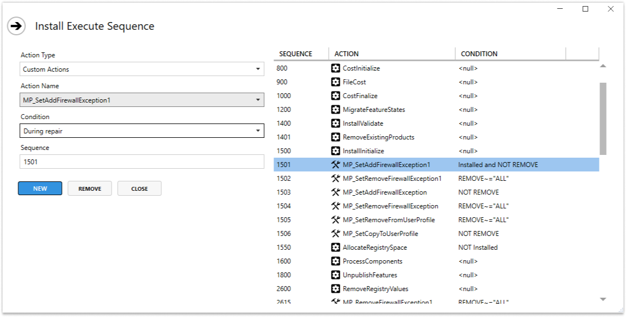Click the gear icon beside RemoveExistingProducts

pos(336,137)
